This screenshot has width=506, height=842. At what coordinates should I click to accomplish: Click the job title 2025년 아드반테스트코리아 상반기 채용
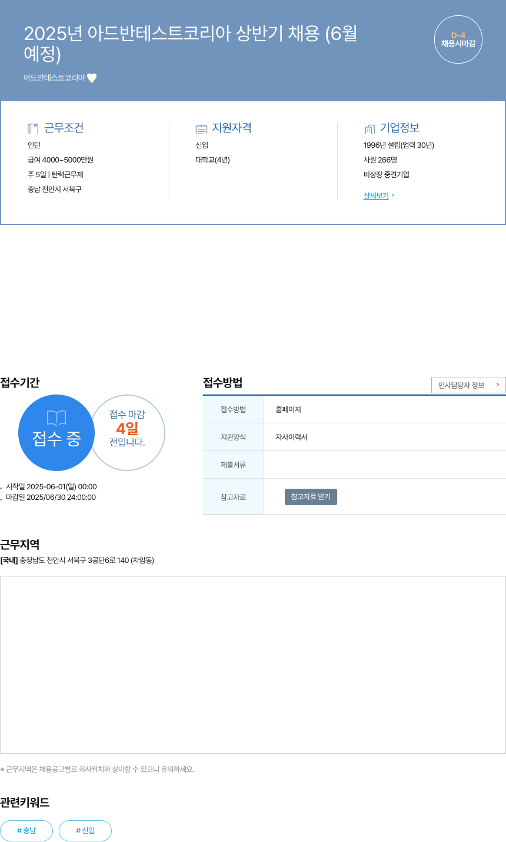pos(191,43)
